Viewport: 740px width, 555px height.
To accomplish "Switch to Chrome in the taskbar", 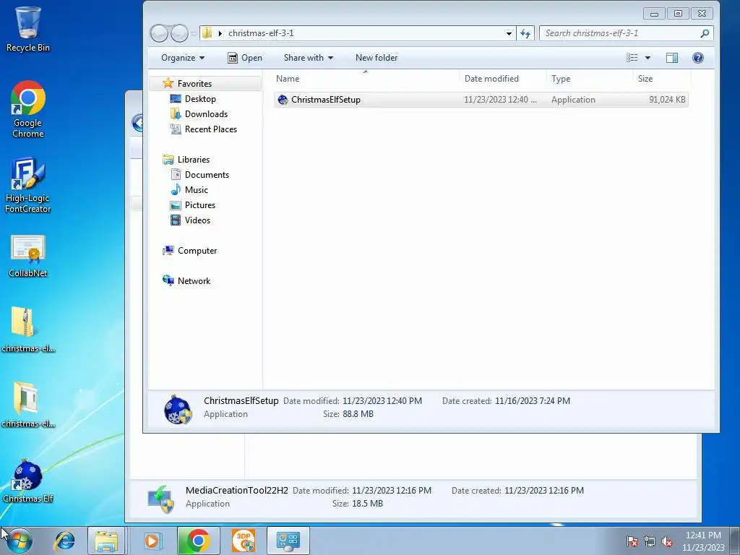I will coord(198,541).
